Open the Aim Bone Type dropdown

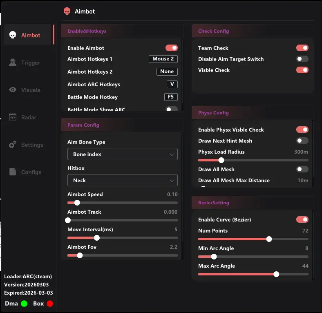[122, 154]
